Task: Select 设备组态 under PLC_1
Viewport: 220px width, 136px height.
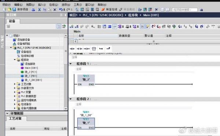Action: pos(26,52)
